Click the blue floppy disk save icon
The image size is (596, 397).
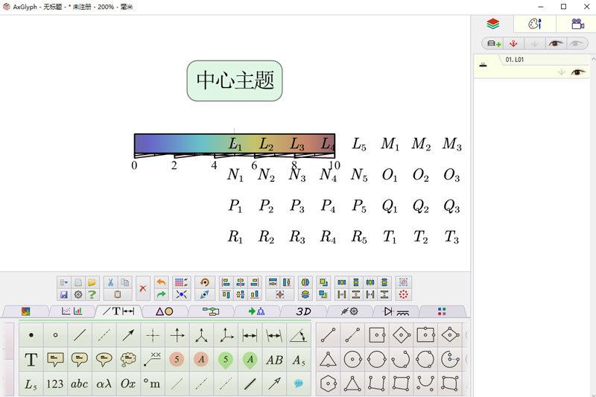tap(64, 295)
